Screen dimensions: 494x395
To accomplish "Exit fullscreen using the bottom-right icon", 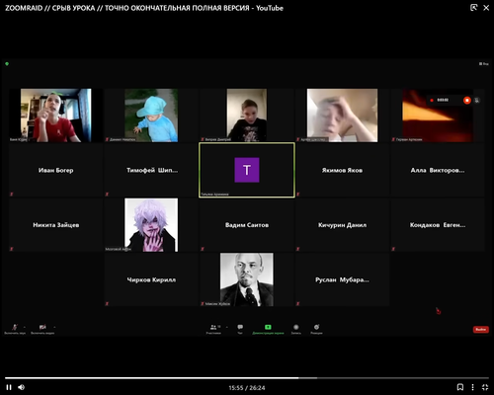I will pyautogui.click(x=485, y=387).
